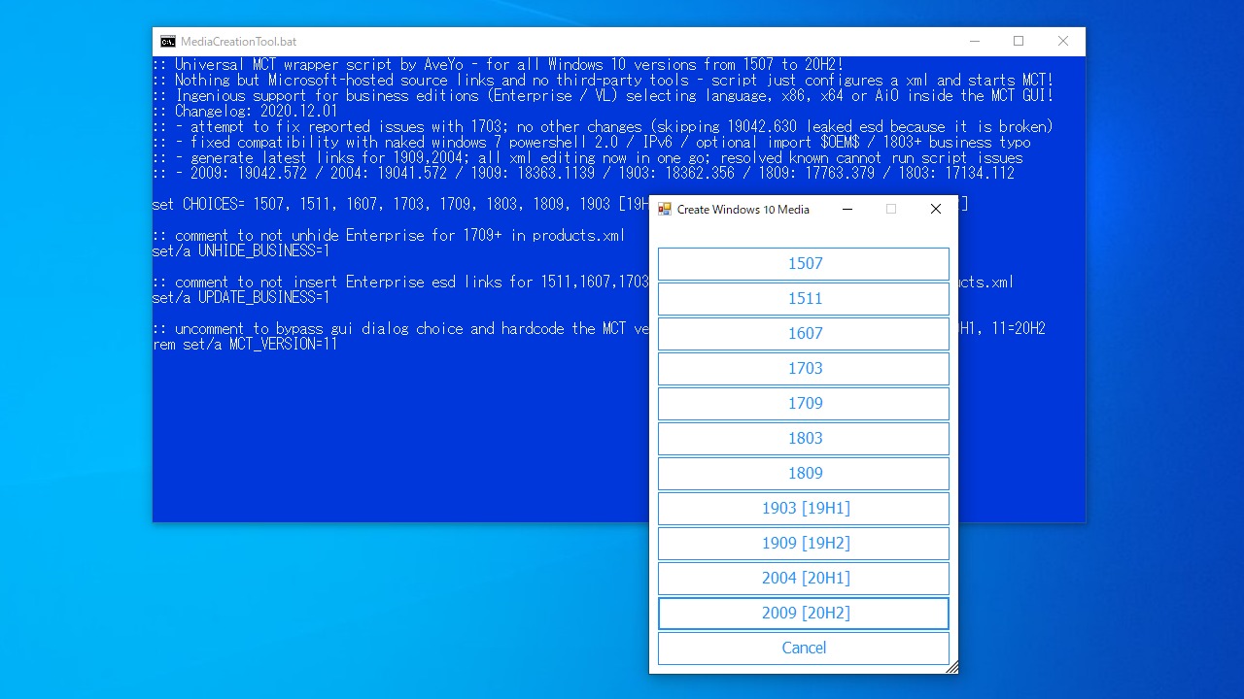Viewport: 1244px width, 699px height.
Task: Choose 2004 [20H1] build
Action: pos(804,578)
